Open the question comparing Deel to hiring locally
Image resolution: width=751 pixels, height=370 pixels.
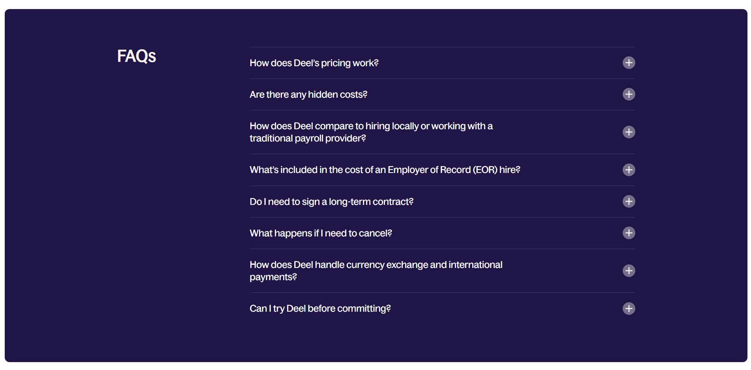442,132
